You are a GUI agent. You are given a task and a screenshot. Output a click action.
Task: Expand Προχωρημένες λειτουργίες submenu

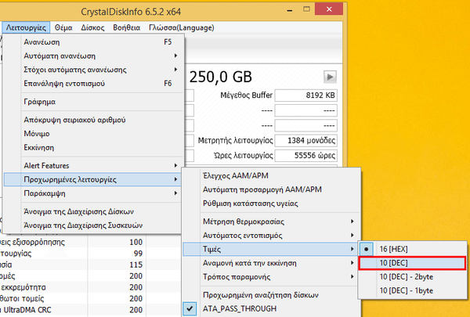93,179
